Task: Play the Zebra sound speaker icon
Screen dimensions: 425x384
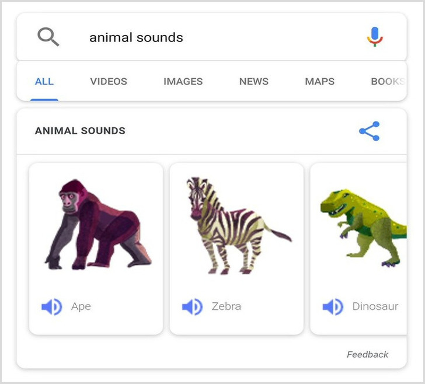Action: coord(192,306)
